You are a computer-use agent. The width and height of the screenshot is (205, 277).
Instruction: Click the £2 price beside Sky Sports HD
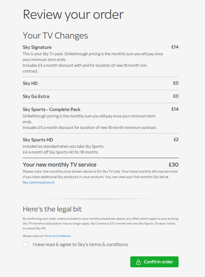[176, 139]
